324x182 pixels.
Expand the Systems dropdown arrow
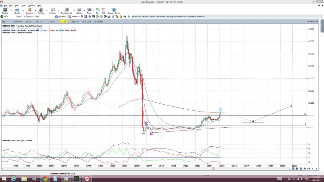click(59, 11)
